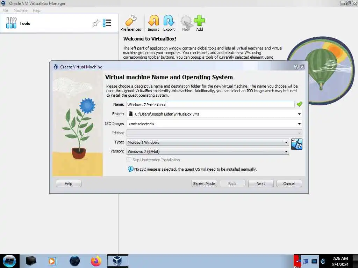The width and height of the screenshot is (358, 268).
Task: Open Firefox from the taskbar
Action: point(96,261)
